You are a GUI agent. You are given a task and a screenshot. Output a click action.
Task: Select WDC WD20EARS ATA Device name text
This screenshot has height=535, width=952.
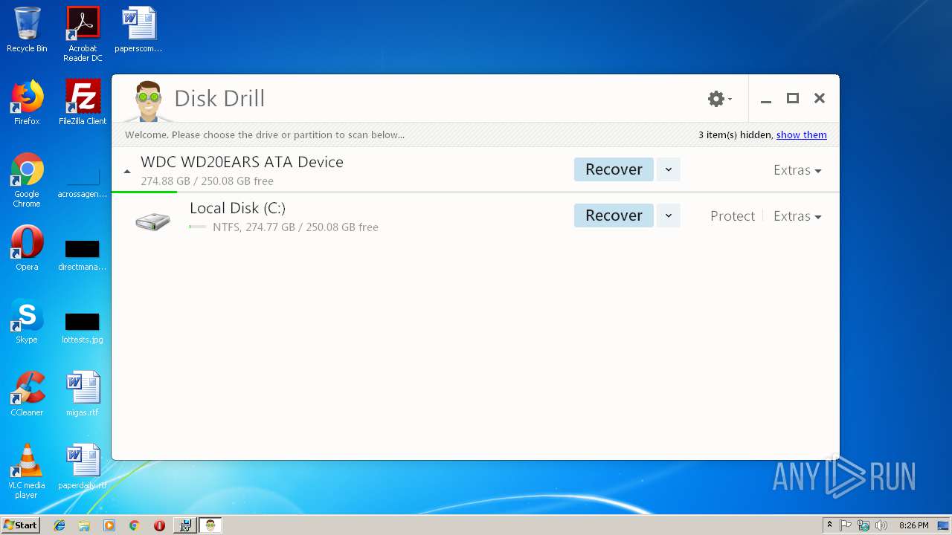click(242, 162)
